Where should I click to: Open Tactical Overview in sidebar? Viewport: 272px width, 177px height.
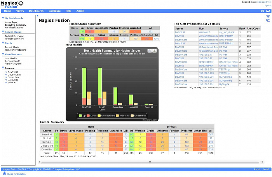pos(14,36)
